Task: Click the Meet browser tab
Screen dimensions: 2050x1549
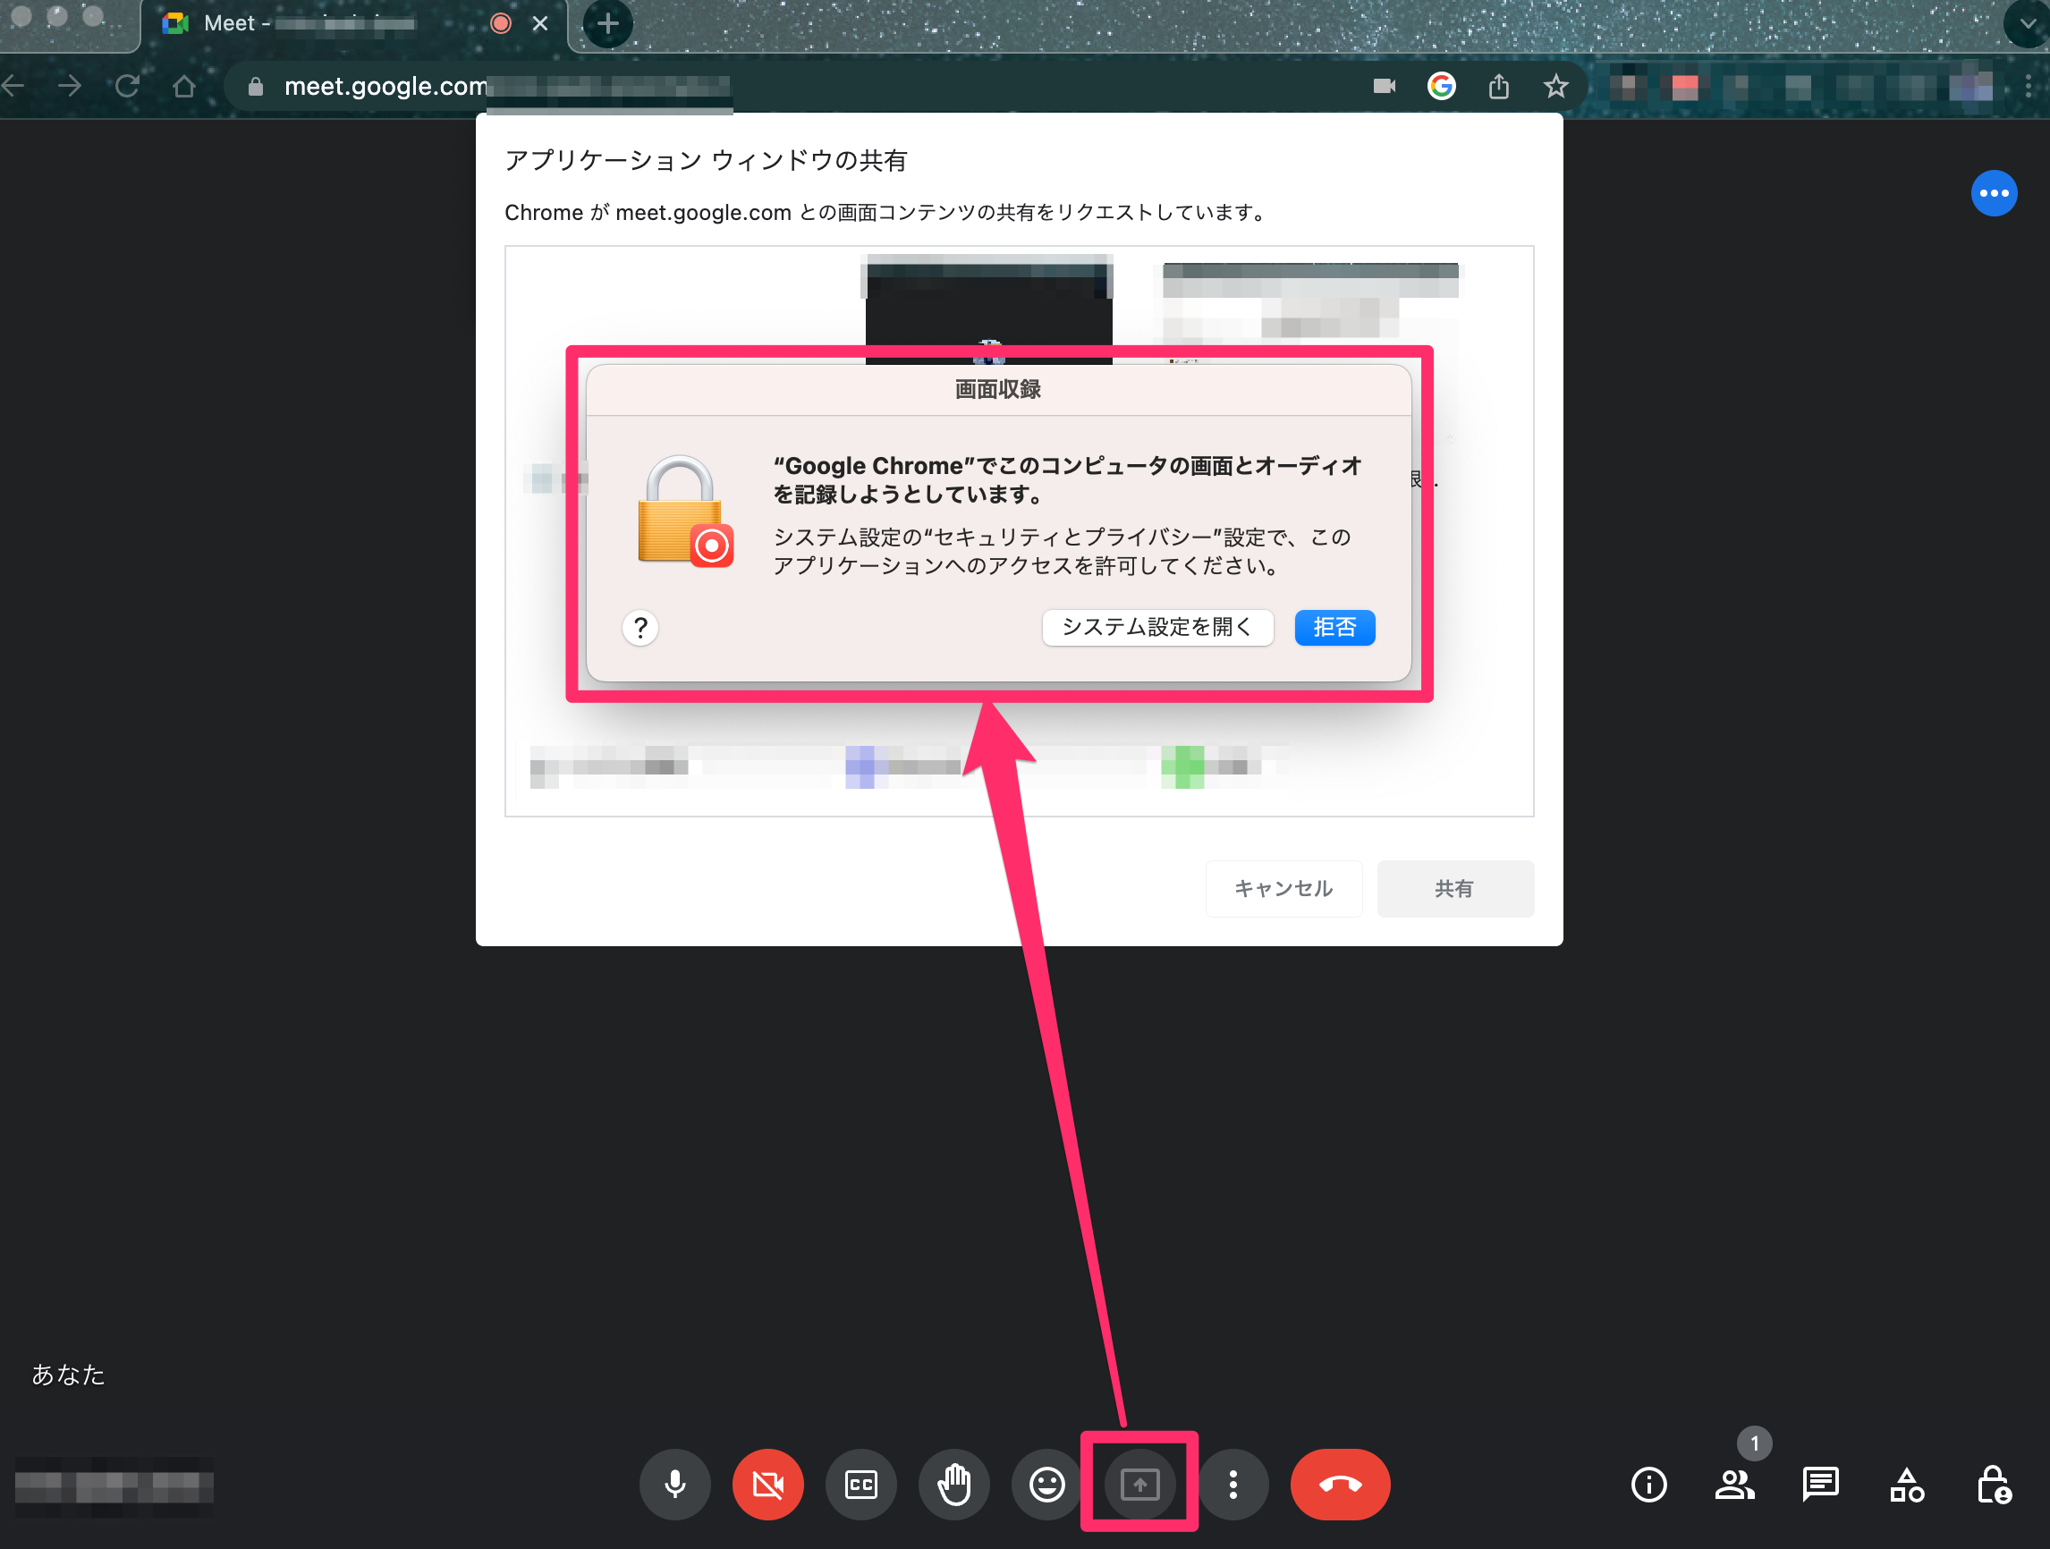Action: click(352, 24)
